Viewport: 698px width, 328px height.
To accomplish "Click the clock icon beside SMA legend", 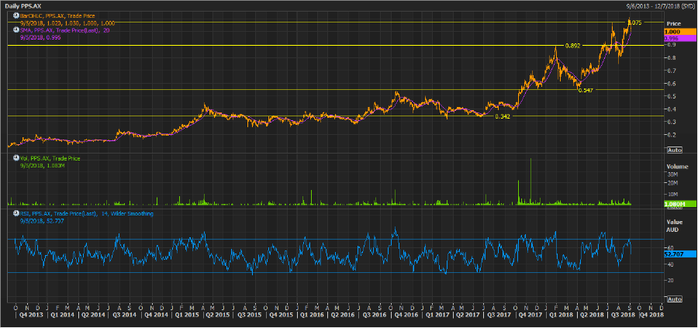I will pos(16,30).
